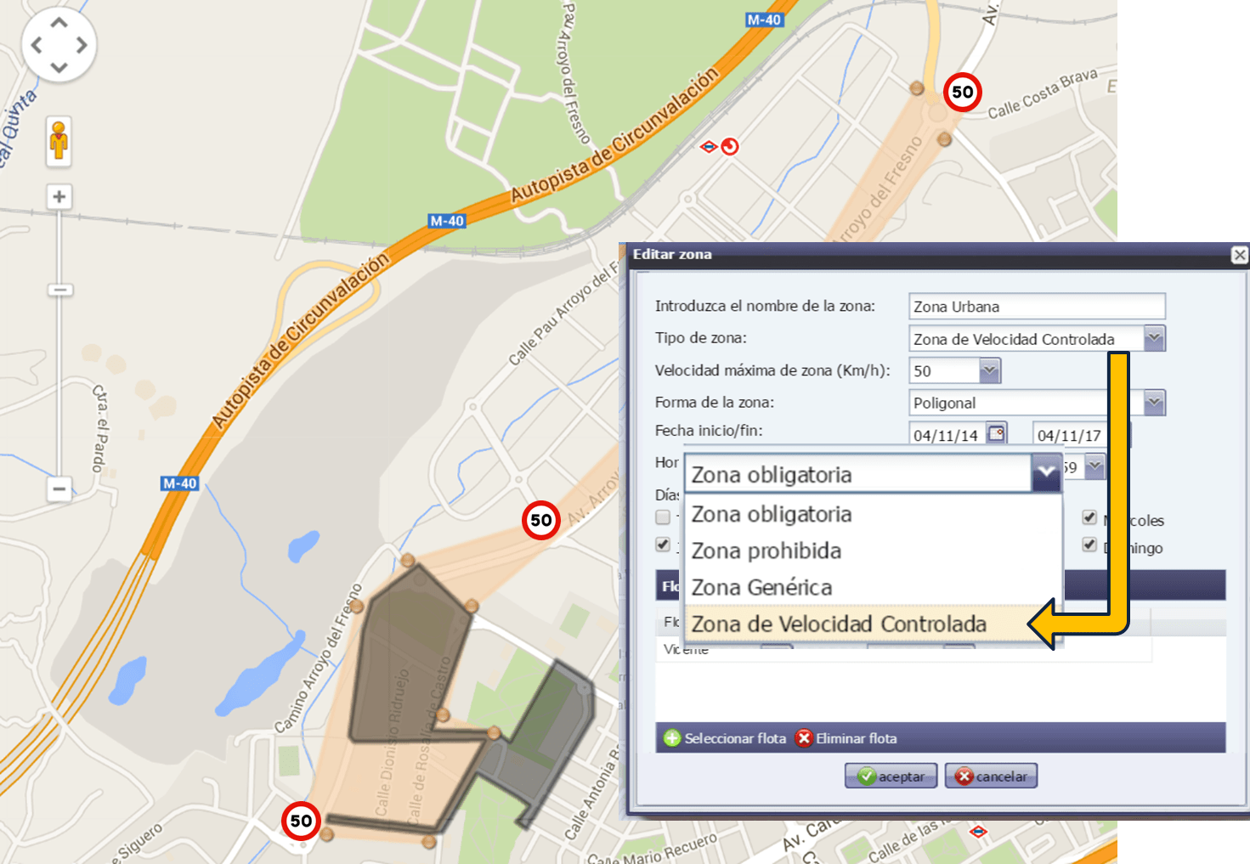Zoom out with the minus button
This screenshot has width=1250, height=864.
[59, 488]
